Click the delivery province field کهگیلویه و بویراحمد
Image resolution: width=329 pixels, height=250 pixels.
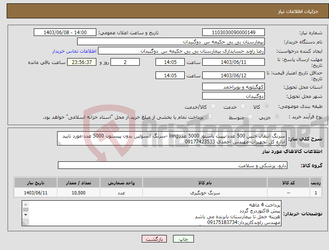point(234,87)
